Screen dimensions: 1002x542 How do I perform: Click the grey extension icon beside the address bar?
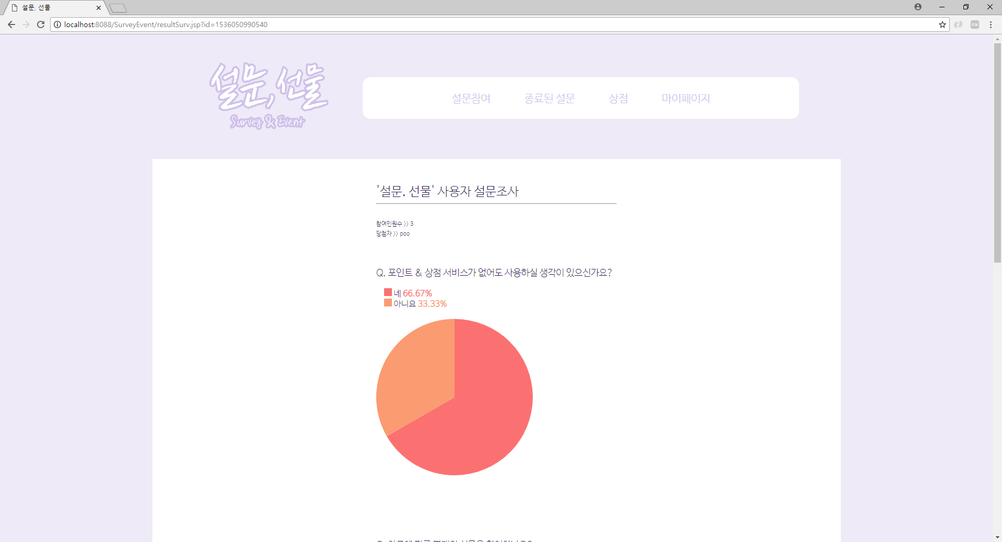click(975, 24)
